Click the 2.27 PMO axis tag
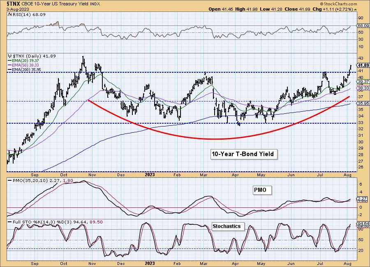The image size is (370, 267). 363,199
